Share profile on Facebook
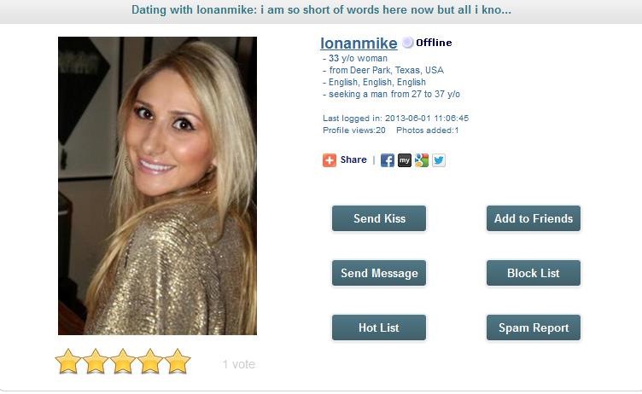The width and height of the screenshot is (642, 394). point(388,160)
